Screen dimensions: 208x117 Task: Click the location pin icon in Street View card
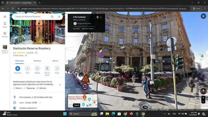[97, 17]
